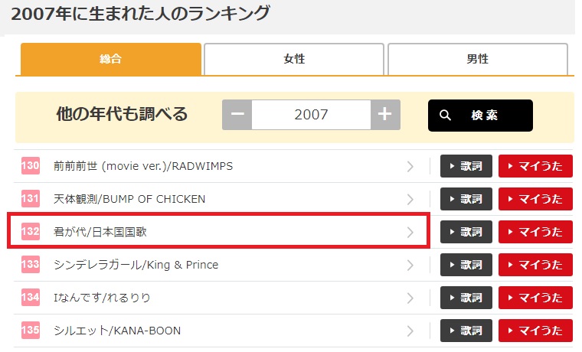Click rank 130 number badge

click(x=31, y=166)
